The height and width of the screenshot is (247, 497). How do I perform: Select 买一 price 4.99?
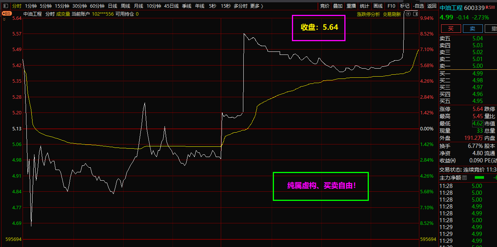(x=477, y=74)
